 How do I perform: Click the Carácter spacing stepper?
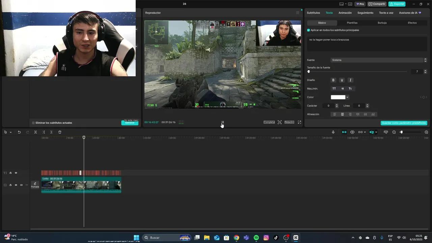[x=337, y=106]
